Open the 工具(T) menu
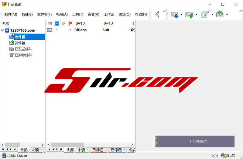The height and width of the screenshot is (159, 243). point(77,14)
